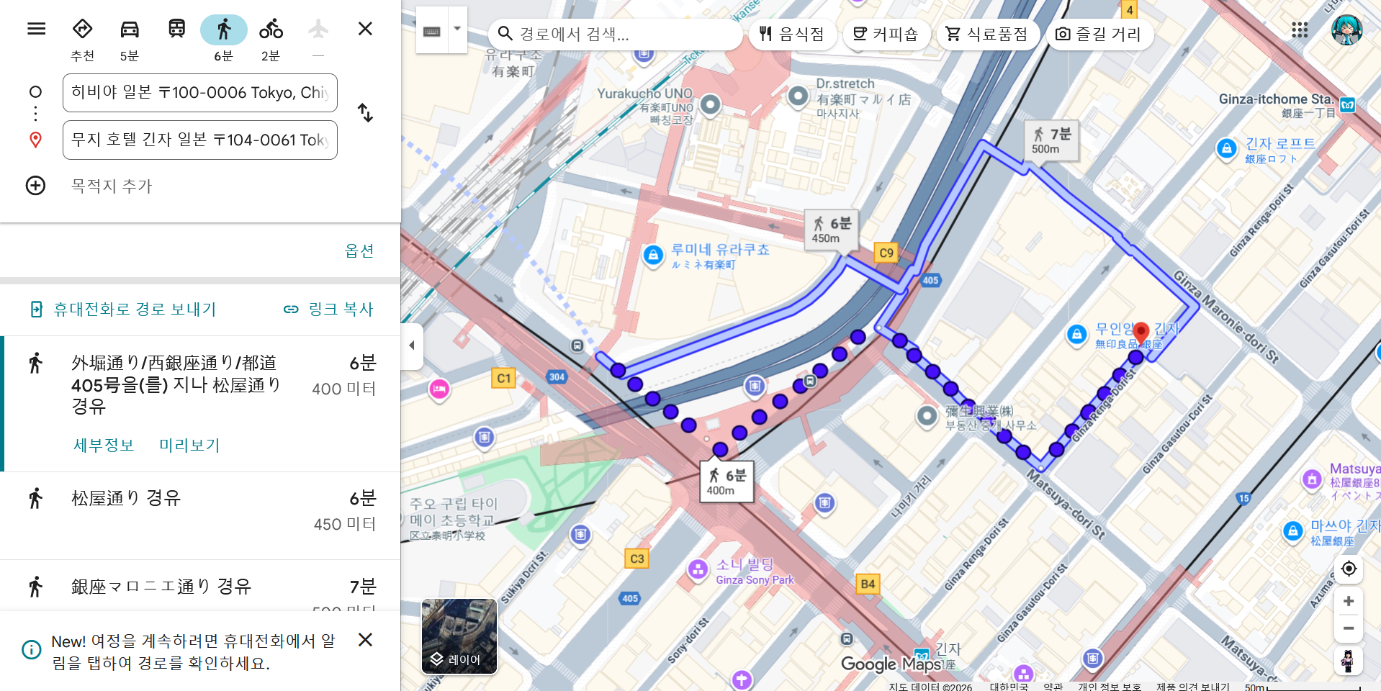Close the directions panel

(365, 29)
